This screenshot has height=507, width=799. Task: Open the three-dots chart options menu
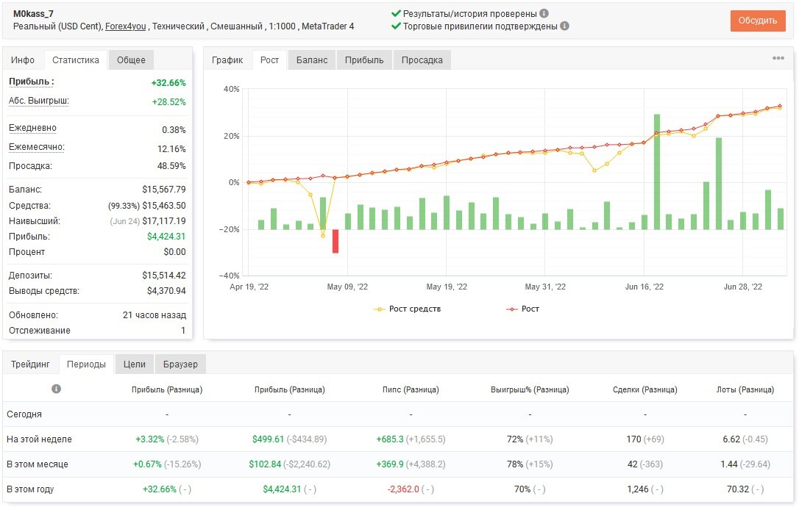click(778, 58)
